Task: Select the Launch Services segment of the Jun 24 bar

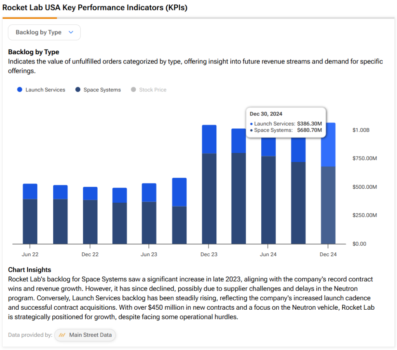Action: pyautogui.click(x=268, y=147)
